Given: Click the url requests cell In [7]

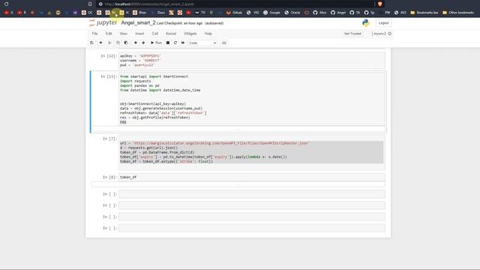Looking at the screenshot, I should (x=252, y=152).
